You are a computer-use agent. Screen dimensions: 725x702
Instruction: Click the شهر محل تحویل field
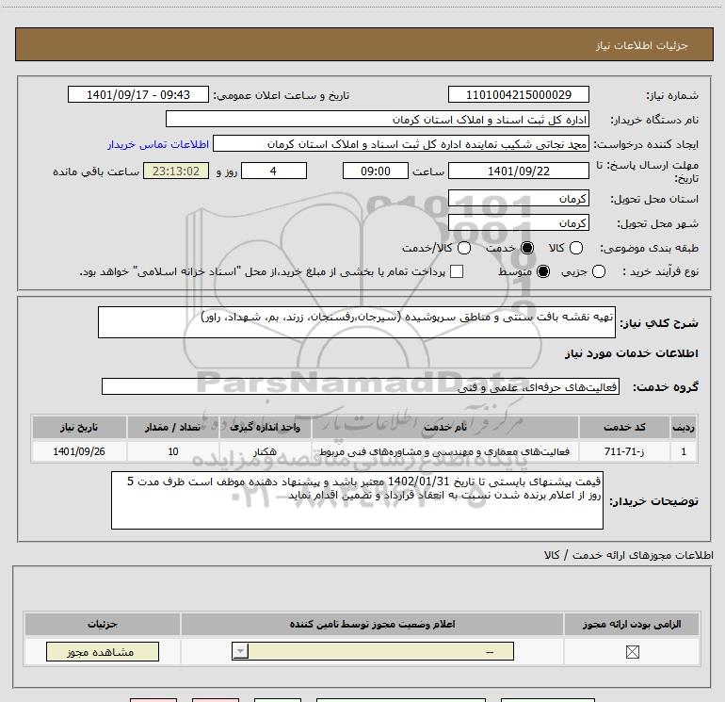click(x=518, y=223)
